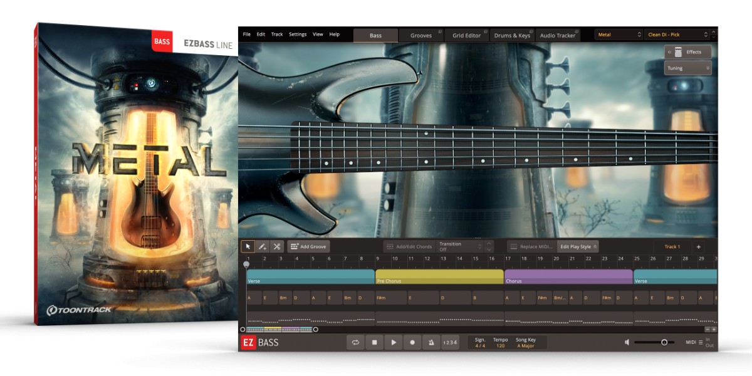752x376 pixels.
Task: Open the Help menu
Action: (x=335, y=34)
